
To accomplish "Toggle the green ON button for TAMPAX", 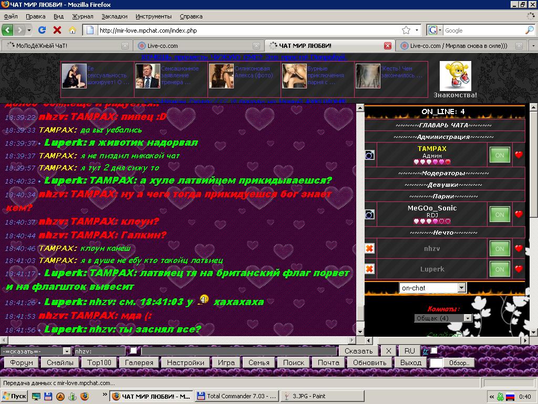I will tap(500, 155).
